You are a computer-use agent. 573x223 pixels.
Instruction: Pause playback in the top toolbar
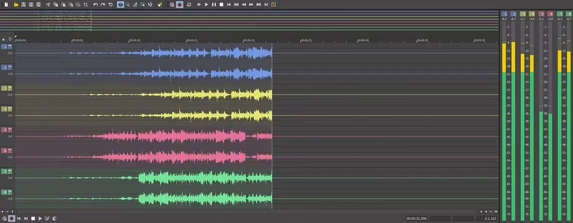(x=214, y=4)
